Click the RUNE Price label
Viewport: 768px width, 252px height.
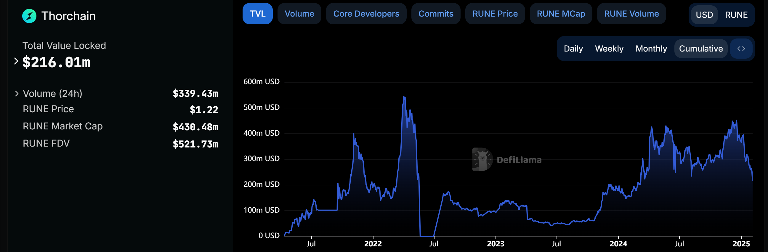click(x=48, y=109)
